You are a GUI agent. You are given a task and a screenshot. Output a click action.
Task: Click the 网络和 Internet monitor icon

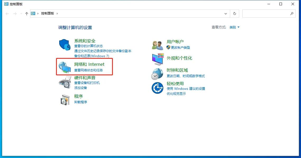tap(64, 67)
